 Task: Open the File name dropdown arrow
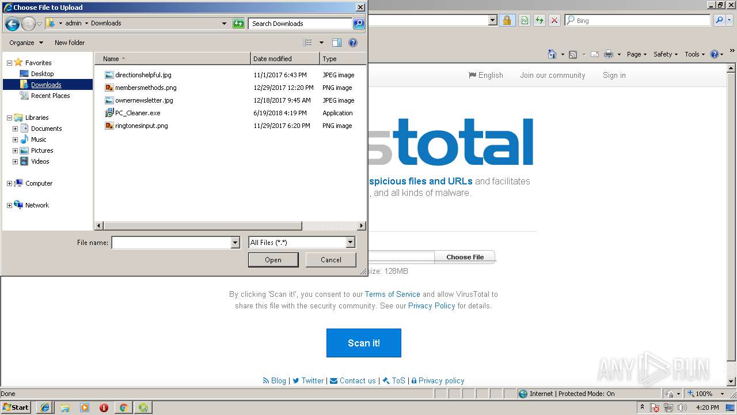click(235, 243)
